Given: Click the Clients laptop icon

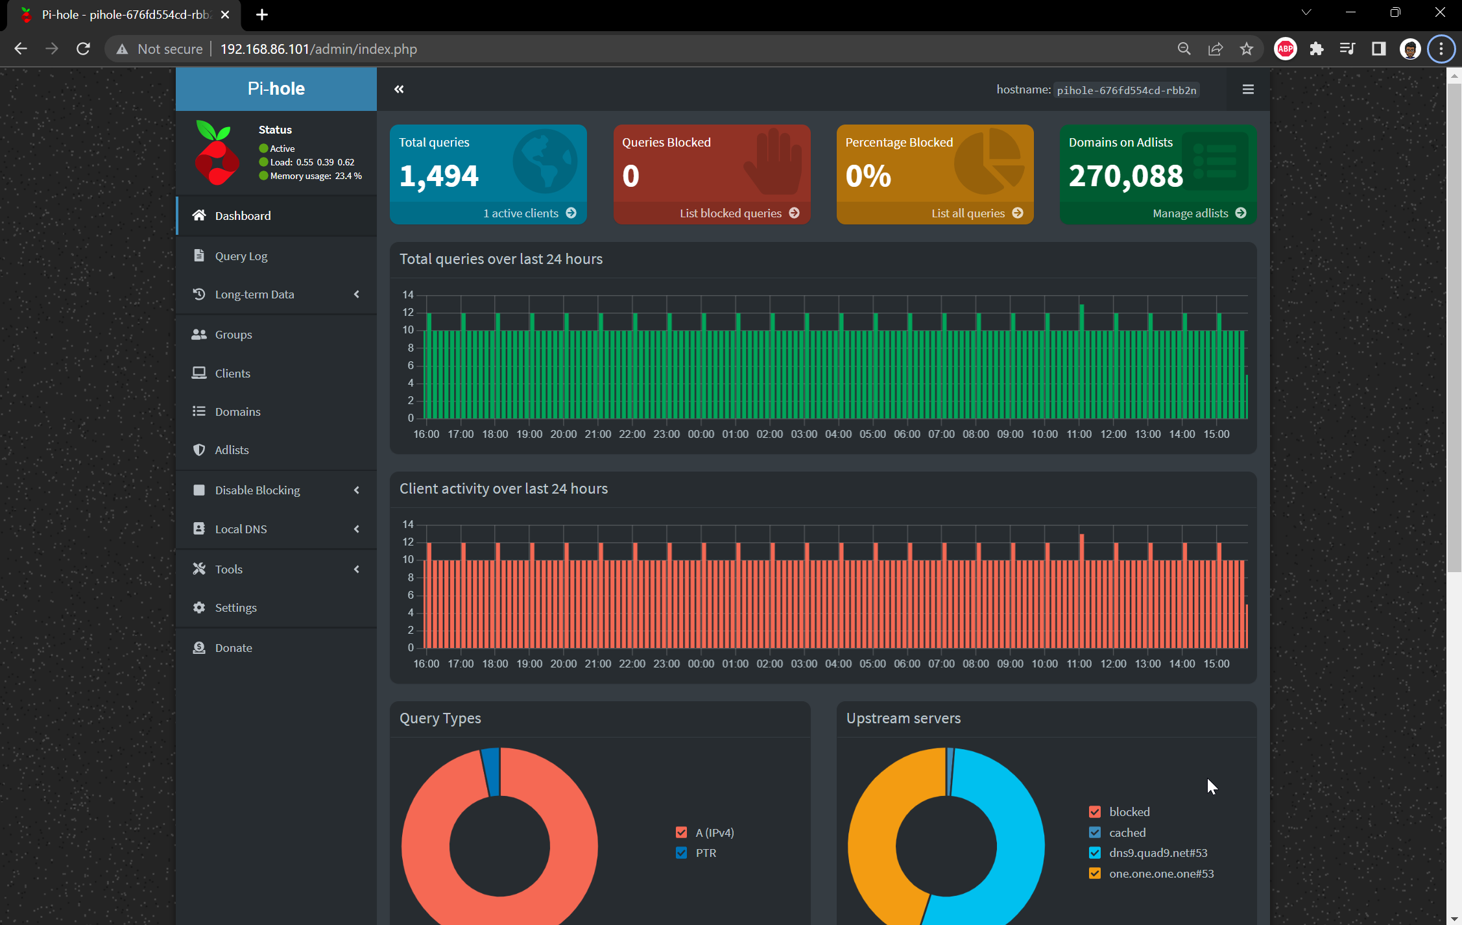Looking at the screenshot, I should point(199,373).
